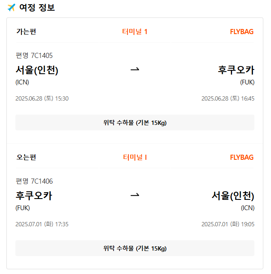Click the arrow icon in the 오는편 route

tap(135, 196)
